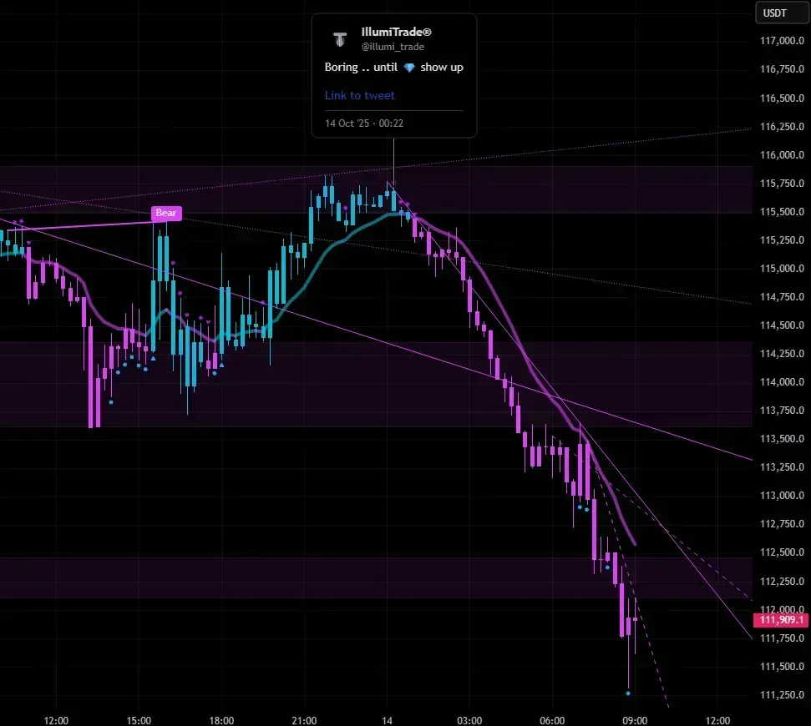The image size is (811, 726).
Task: Click the IlluMiTrade® account name
Action: 396,32
